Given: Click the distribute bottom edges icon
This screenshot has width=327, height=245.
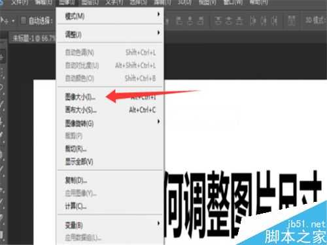Looking at the screenshot, I should coord(239,21).
